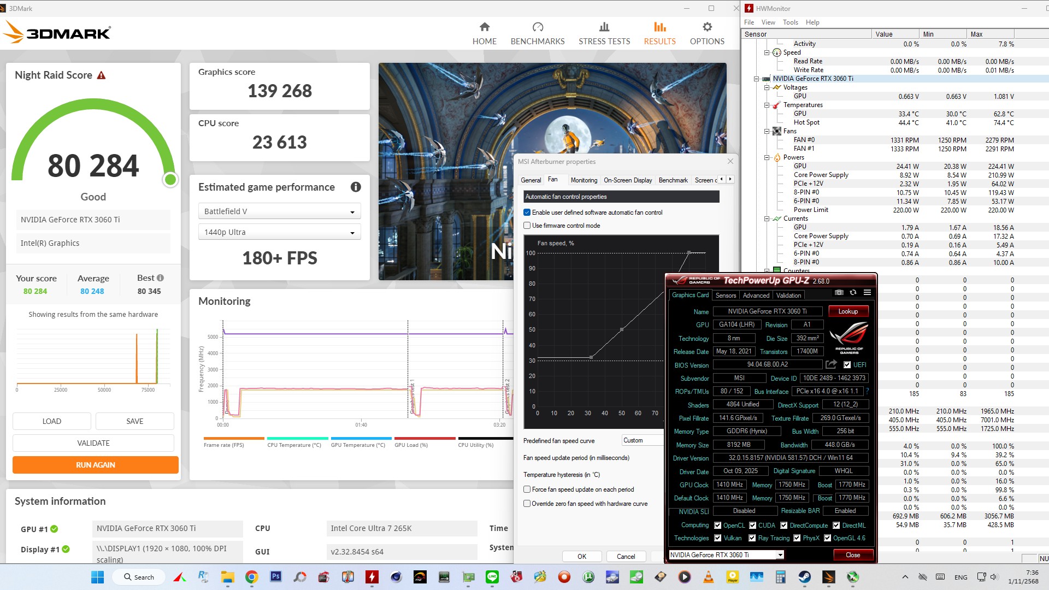Switch to the GPU-Z Sensors tab
Image resolution: width=1049 pixels, height=590 pixels.
[x=726, y=296]
